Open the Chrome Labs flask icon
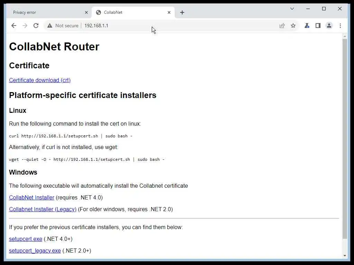This screenshot has height=265, width=354. [x=307, y=26]
